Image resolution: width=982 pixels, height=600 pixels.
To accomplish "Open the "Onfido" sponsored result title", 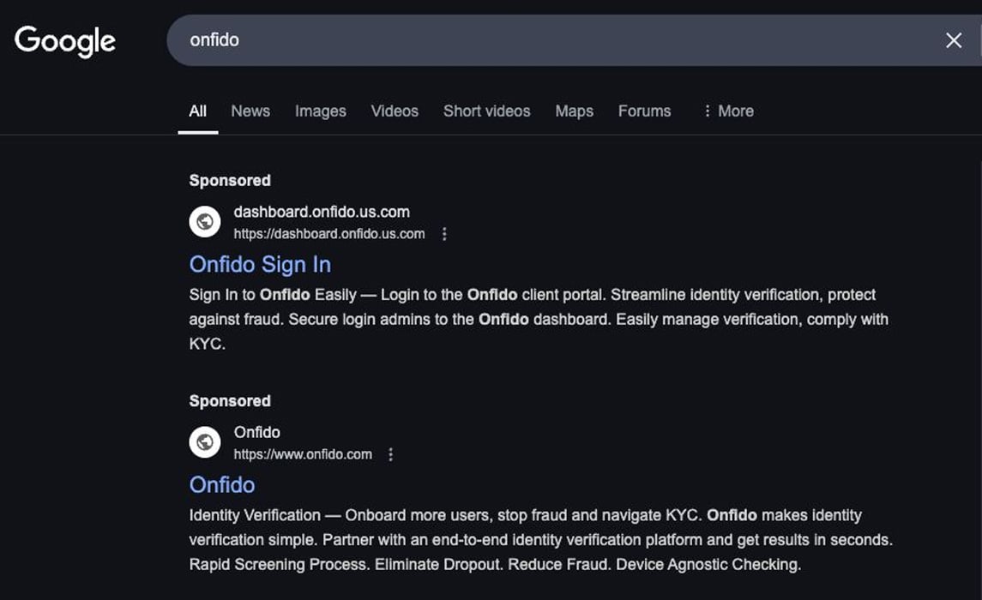I will click(x=222, y=484).
